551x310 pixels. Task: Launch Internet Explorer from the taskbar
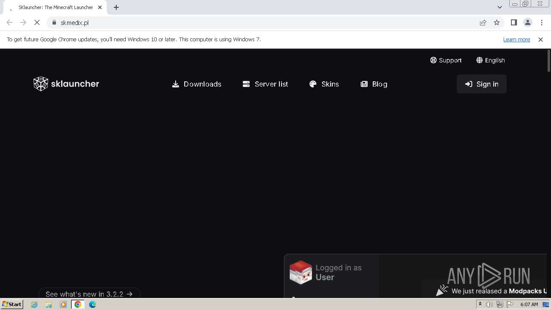(x=34, y=304)
